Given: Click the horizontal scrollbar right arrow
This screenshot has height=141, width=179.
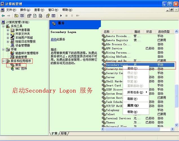Looking at the screenshot, I should (x=172, y=129).
